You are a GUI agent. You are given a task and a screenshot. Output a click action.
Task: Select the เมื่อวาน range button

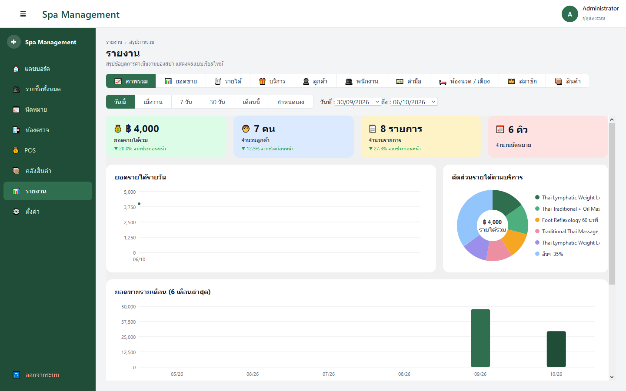(x=153, y=102)
